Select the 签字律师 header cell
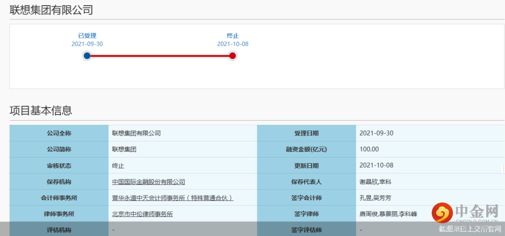Image resolution: width=505 pixels, height=236 pixels. click(x=306, y=214)
